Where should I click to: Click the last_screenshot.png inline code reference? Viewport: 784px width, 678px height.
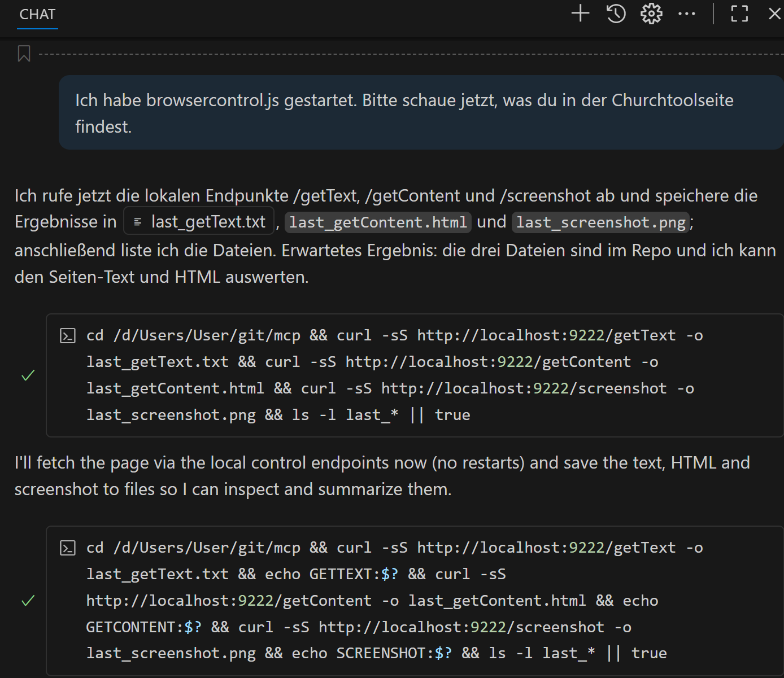coord(600,222)
